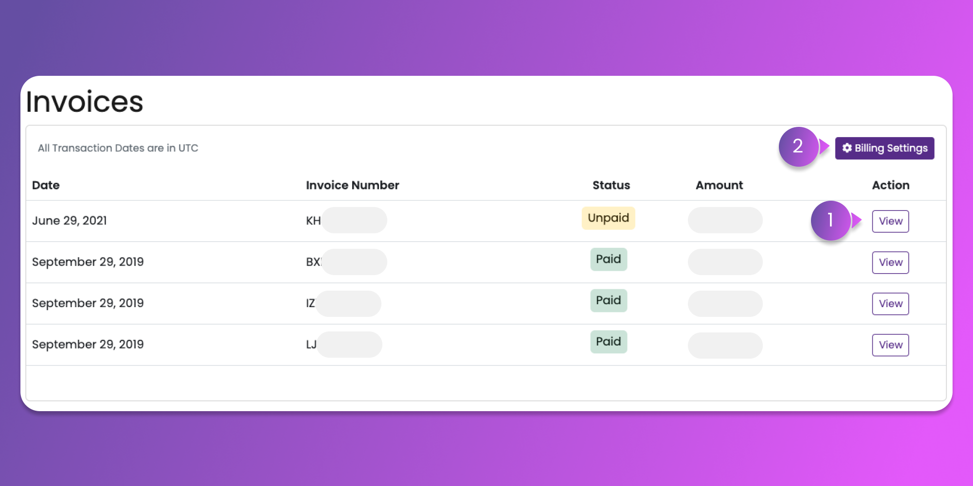Open View for the BX invoice
Screen dimensions: 973x486
pyautogui.click(x=890, y=262)
